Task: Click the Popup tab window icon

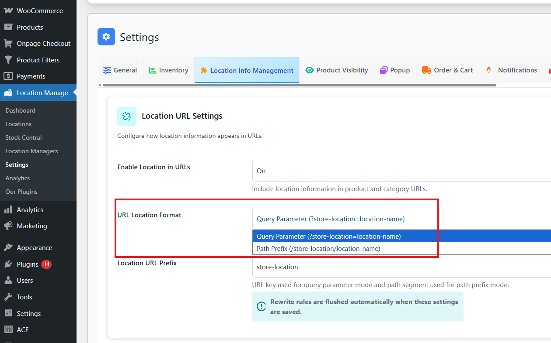Action: point(384,70)
